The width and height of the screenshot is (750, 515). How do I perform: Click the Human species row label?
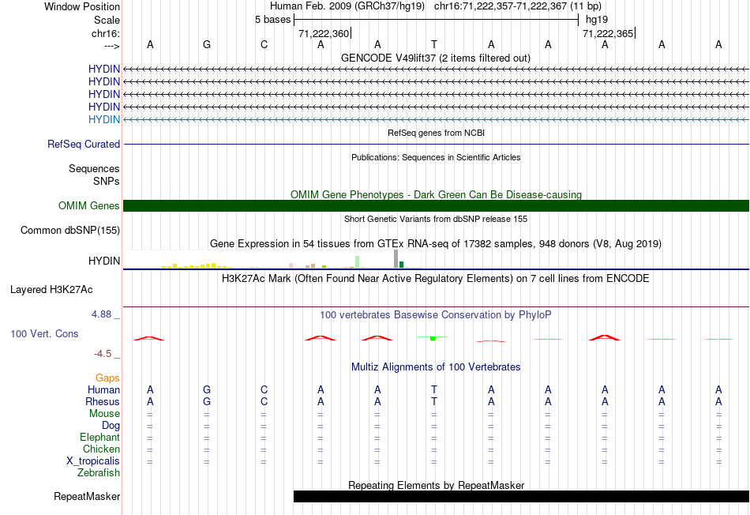click(x=103, y=389)
